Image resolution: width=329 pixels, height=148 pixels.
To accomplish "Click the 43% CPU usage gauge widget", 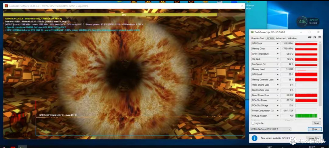I will point(302,22).
